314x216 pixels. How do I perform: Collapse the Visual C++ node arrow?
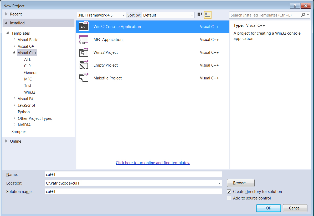(14, 52)
